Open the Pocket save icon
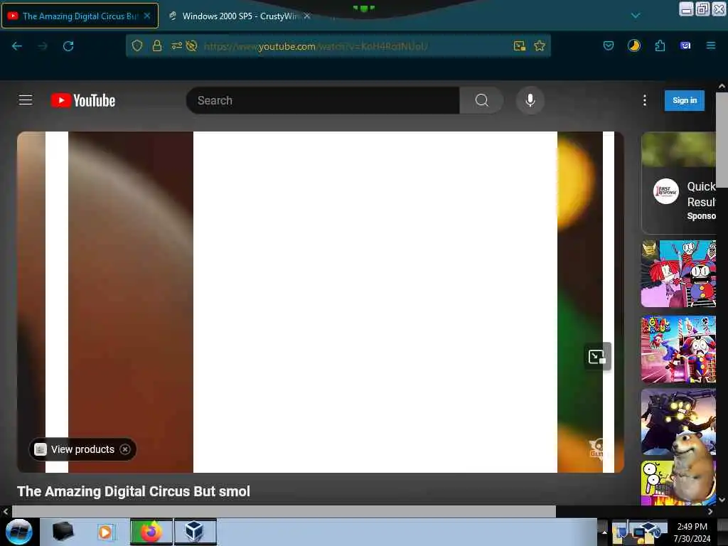The width and height of the screenshot is (728, 546). pyautogui.click(x=609, y=45)
